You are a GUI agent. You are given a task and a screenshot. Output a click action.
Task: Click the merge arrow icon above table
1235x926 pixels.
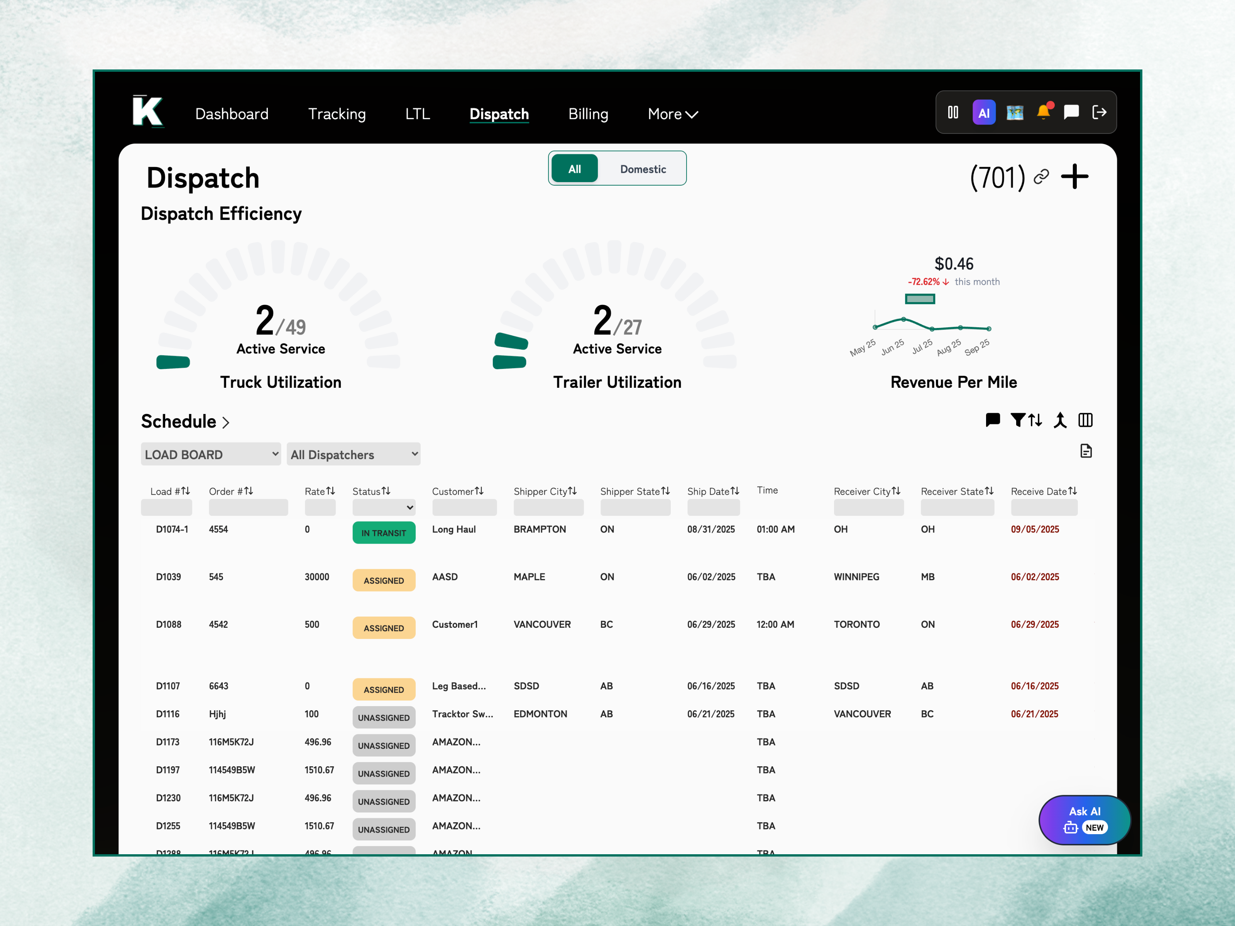click(1060, 420)
